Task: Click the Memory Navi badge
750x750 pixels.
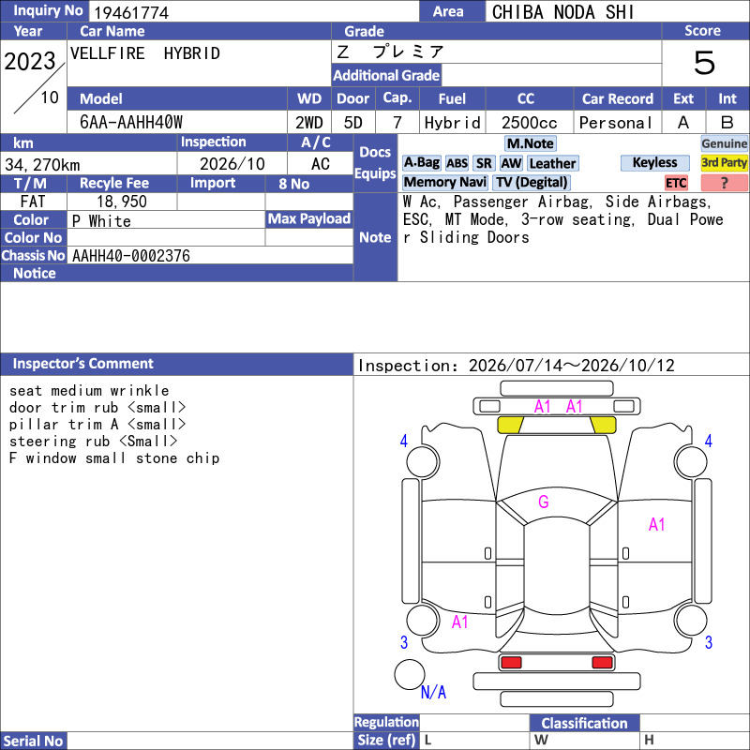Action: (x=444, y=182)
